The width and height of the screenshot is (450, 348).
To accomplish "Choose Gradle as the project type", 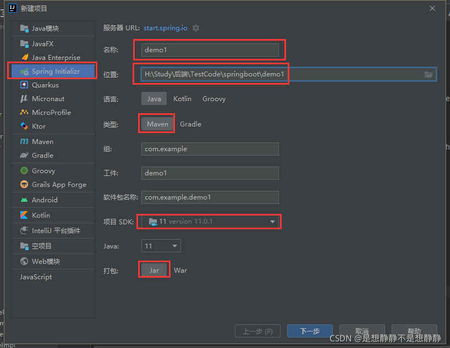I will (190, 124).
